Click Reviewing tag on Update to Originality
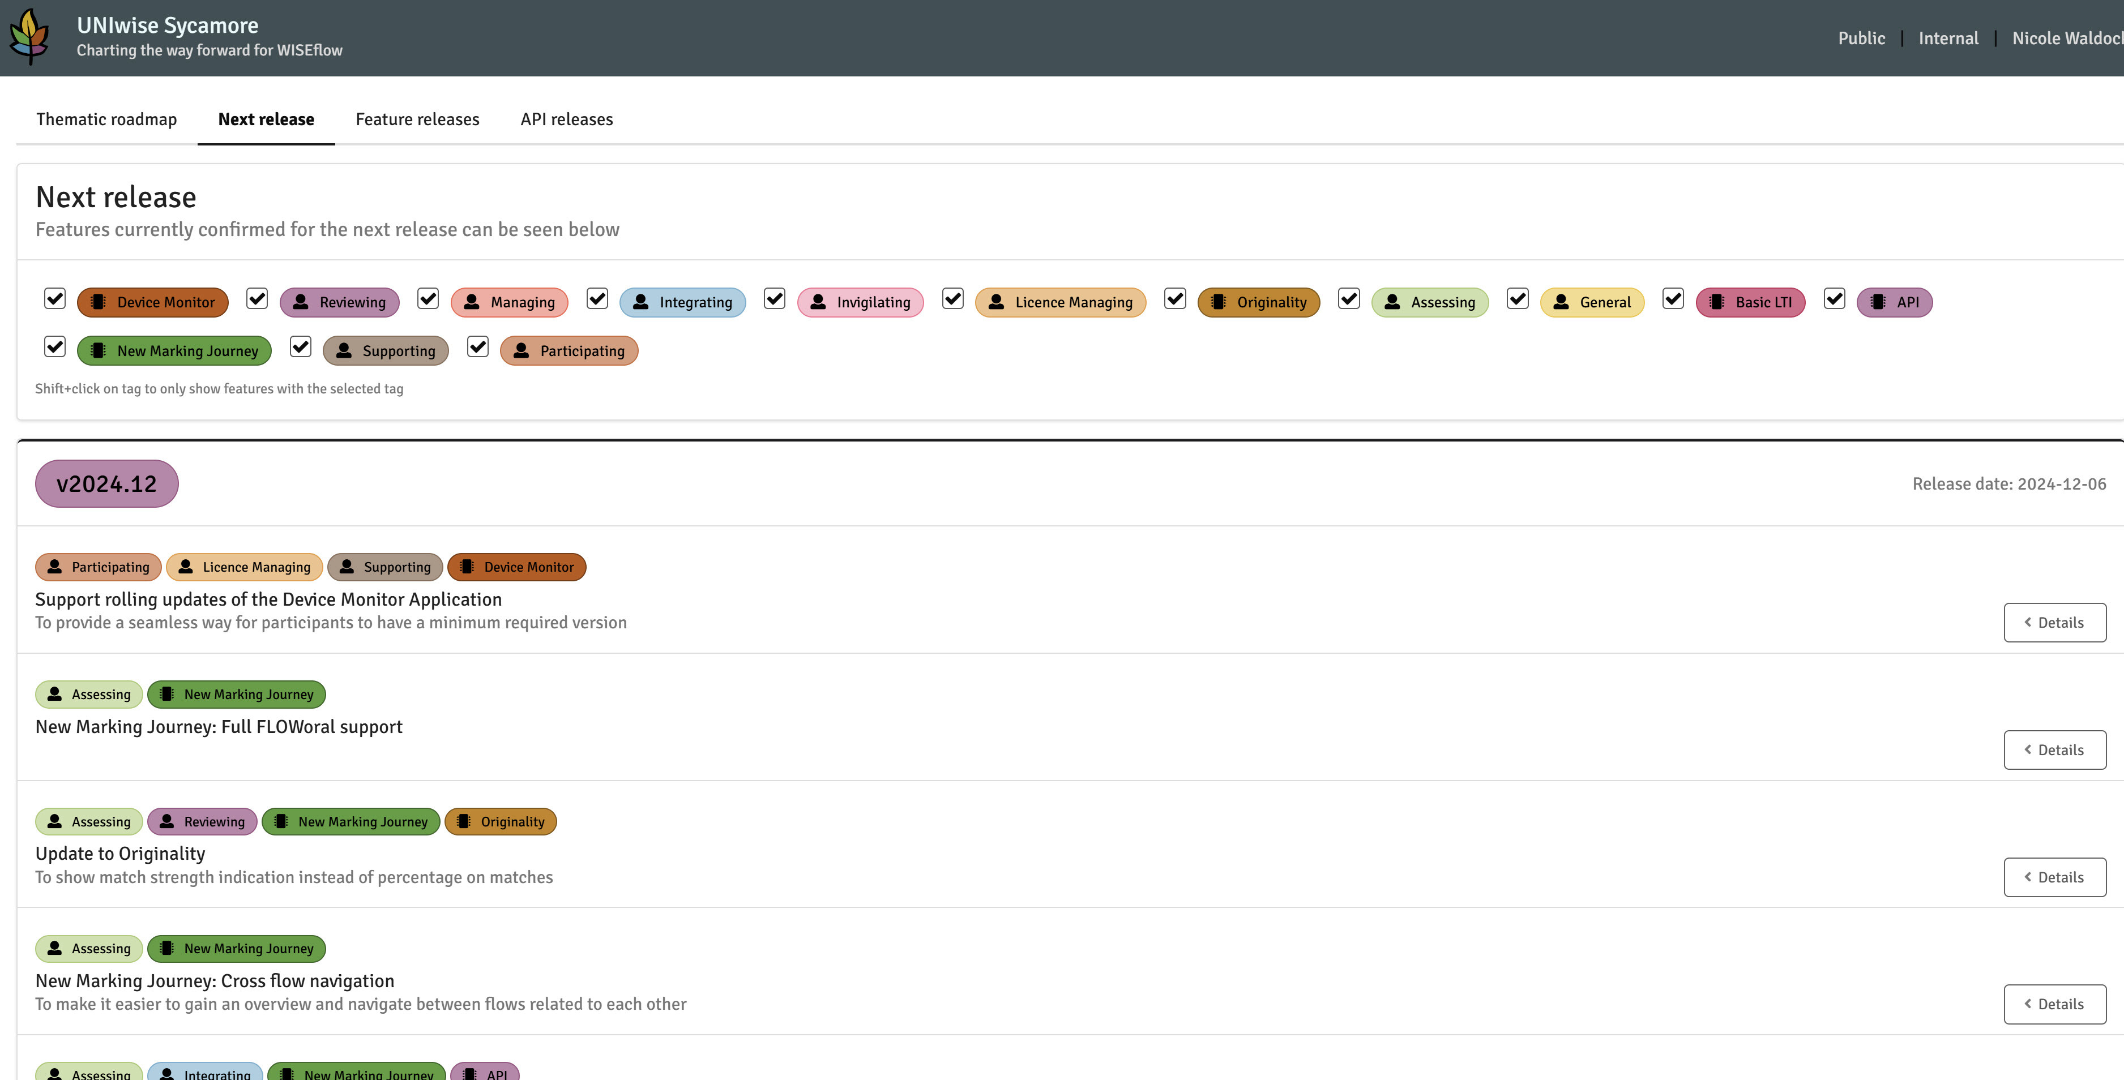Image resolution: width=2124 pixels, height=1080 pixels. tap(202, 822)
